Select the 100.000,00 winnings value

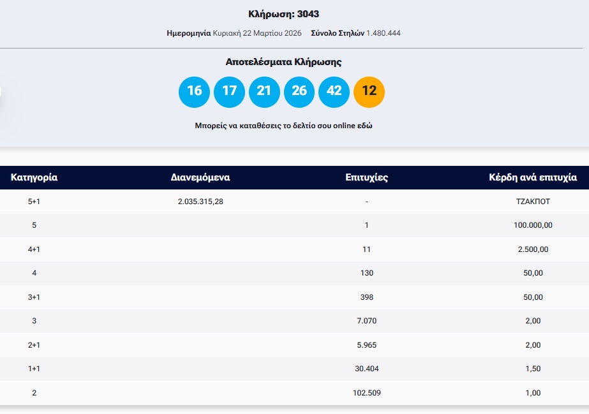pos(533,225)
